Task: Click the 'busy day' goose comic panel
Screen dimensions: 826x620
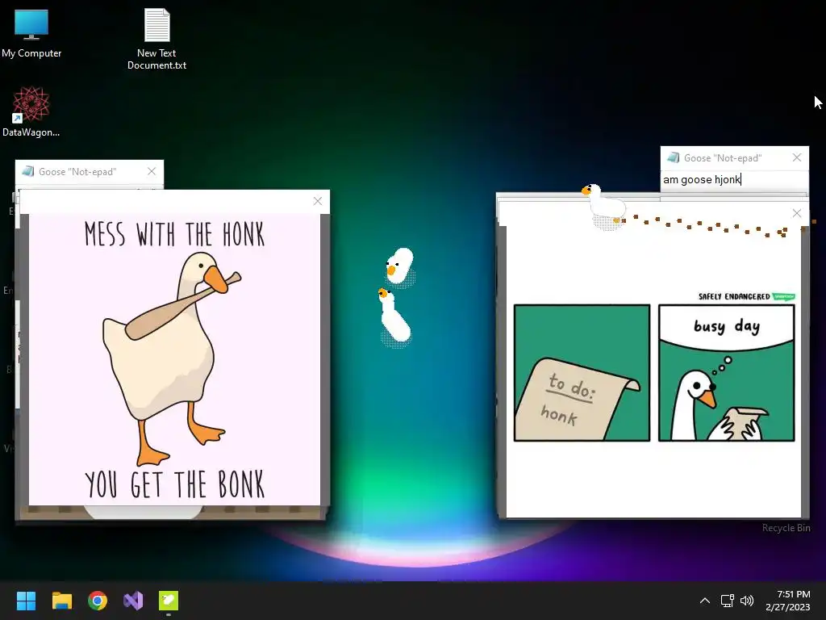Action: [727, 373]
